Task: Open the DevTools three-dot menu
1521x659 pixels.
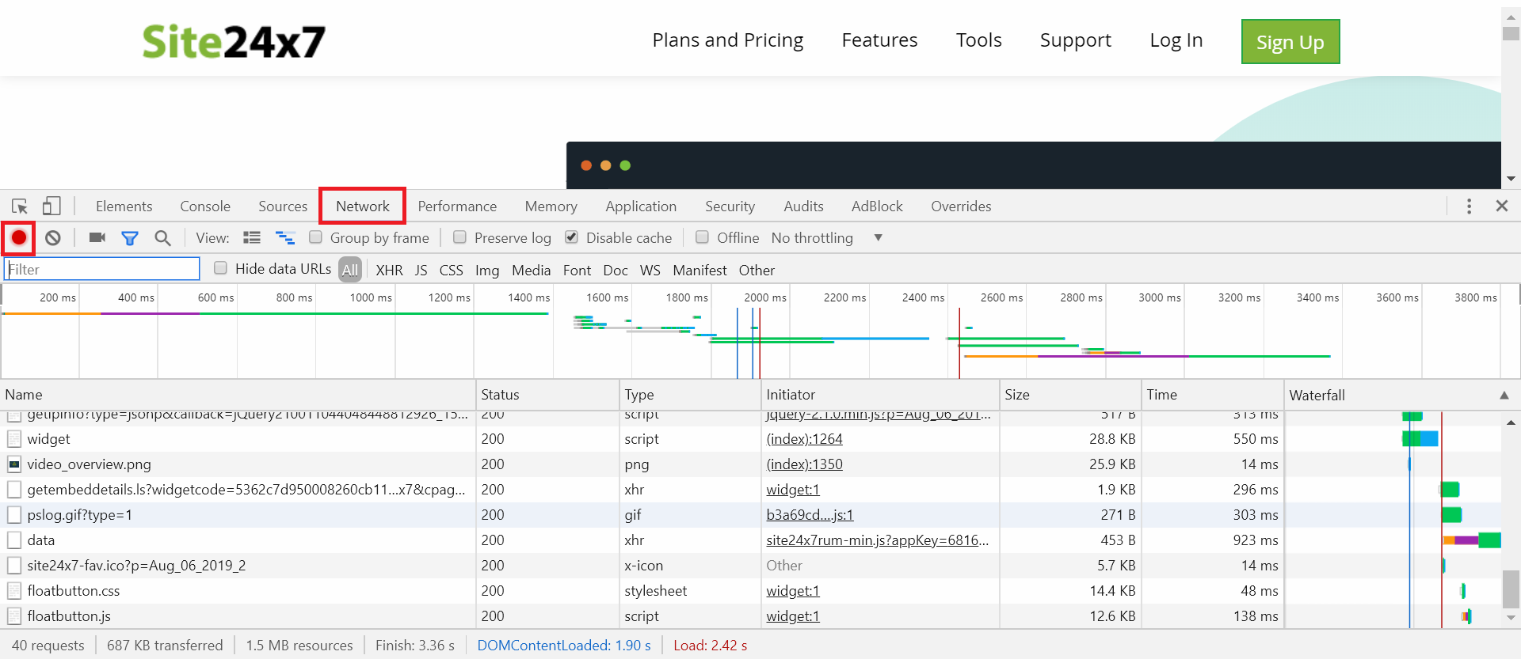Action: pos(1469,206)
